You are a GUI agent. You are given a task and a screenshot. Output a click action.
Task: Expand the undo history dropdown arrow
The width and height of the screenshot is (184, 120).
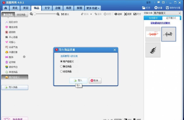coord(91,14)
